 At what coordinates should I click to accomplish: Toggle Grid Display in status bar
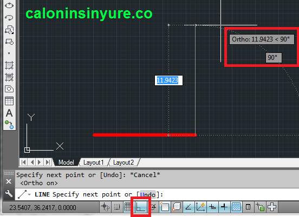pos(128,207)
